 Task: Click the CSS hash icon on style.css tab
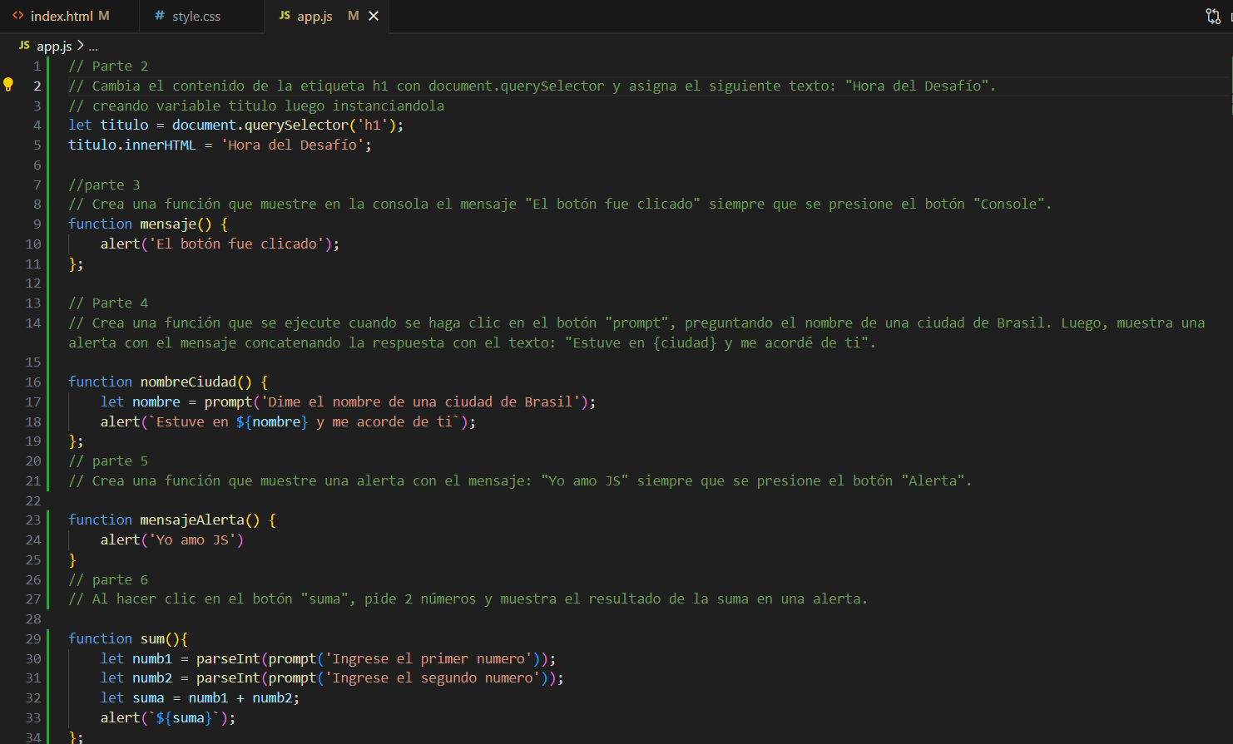click(x=160, y=16)
